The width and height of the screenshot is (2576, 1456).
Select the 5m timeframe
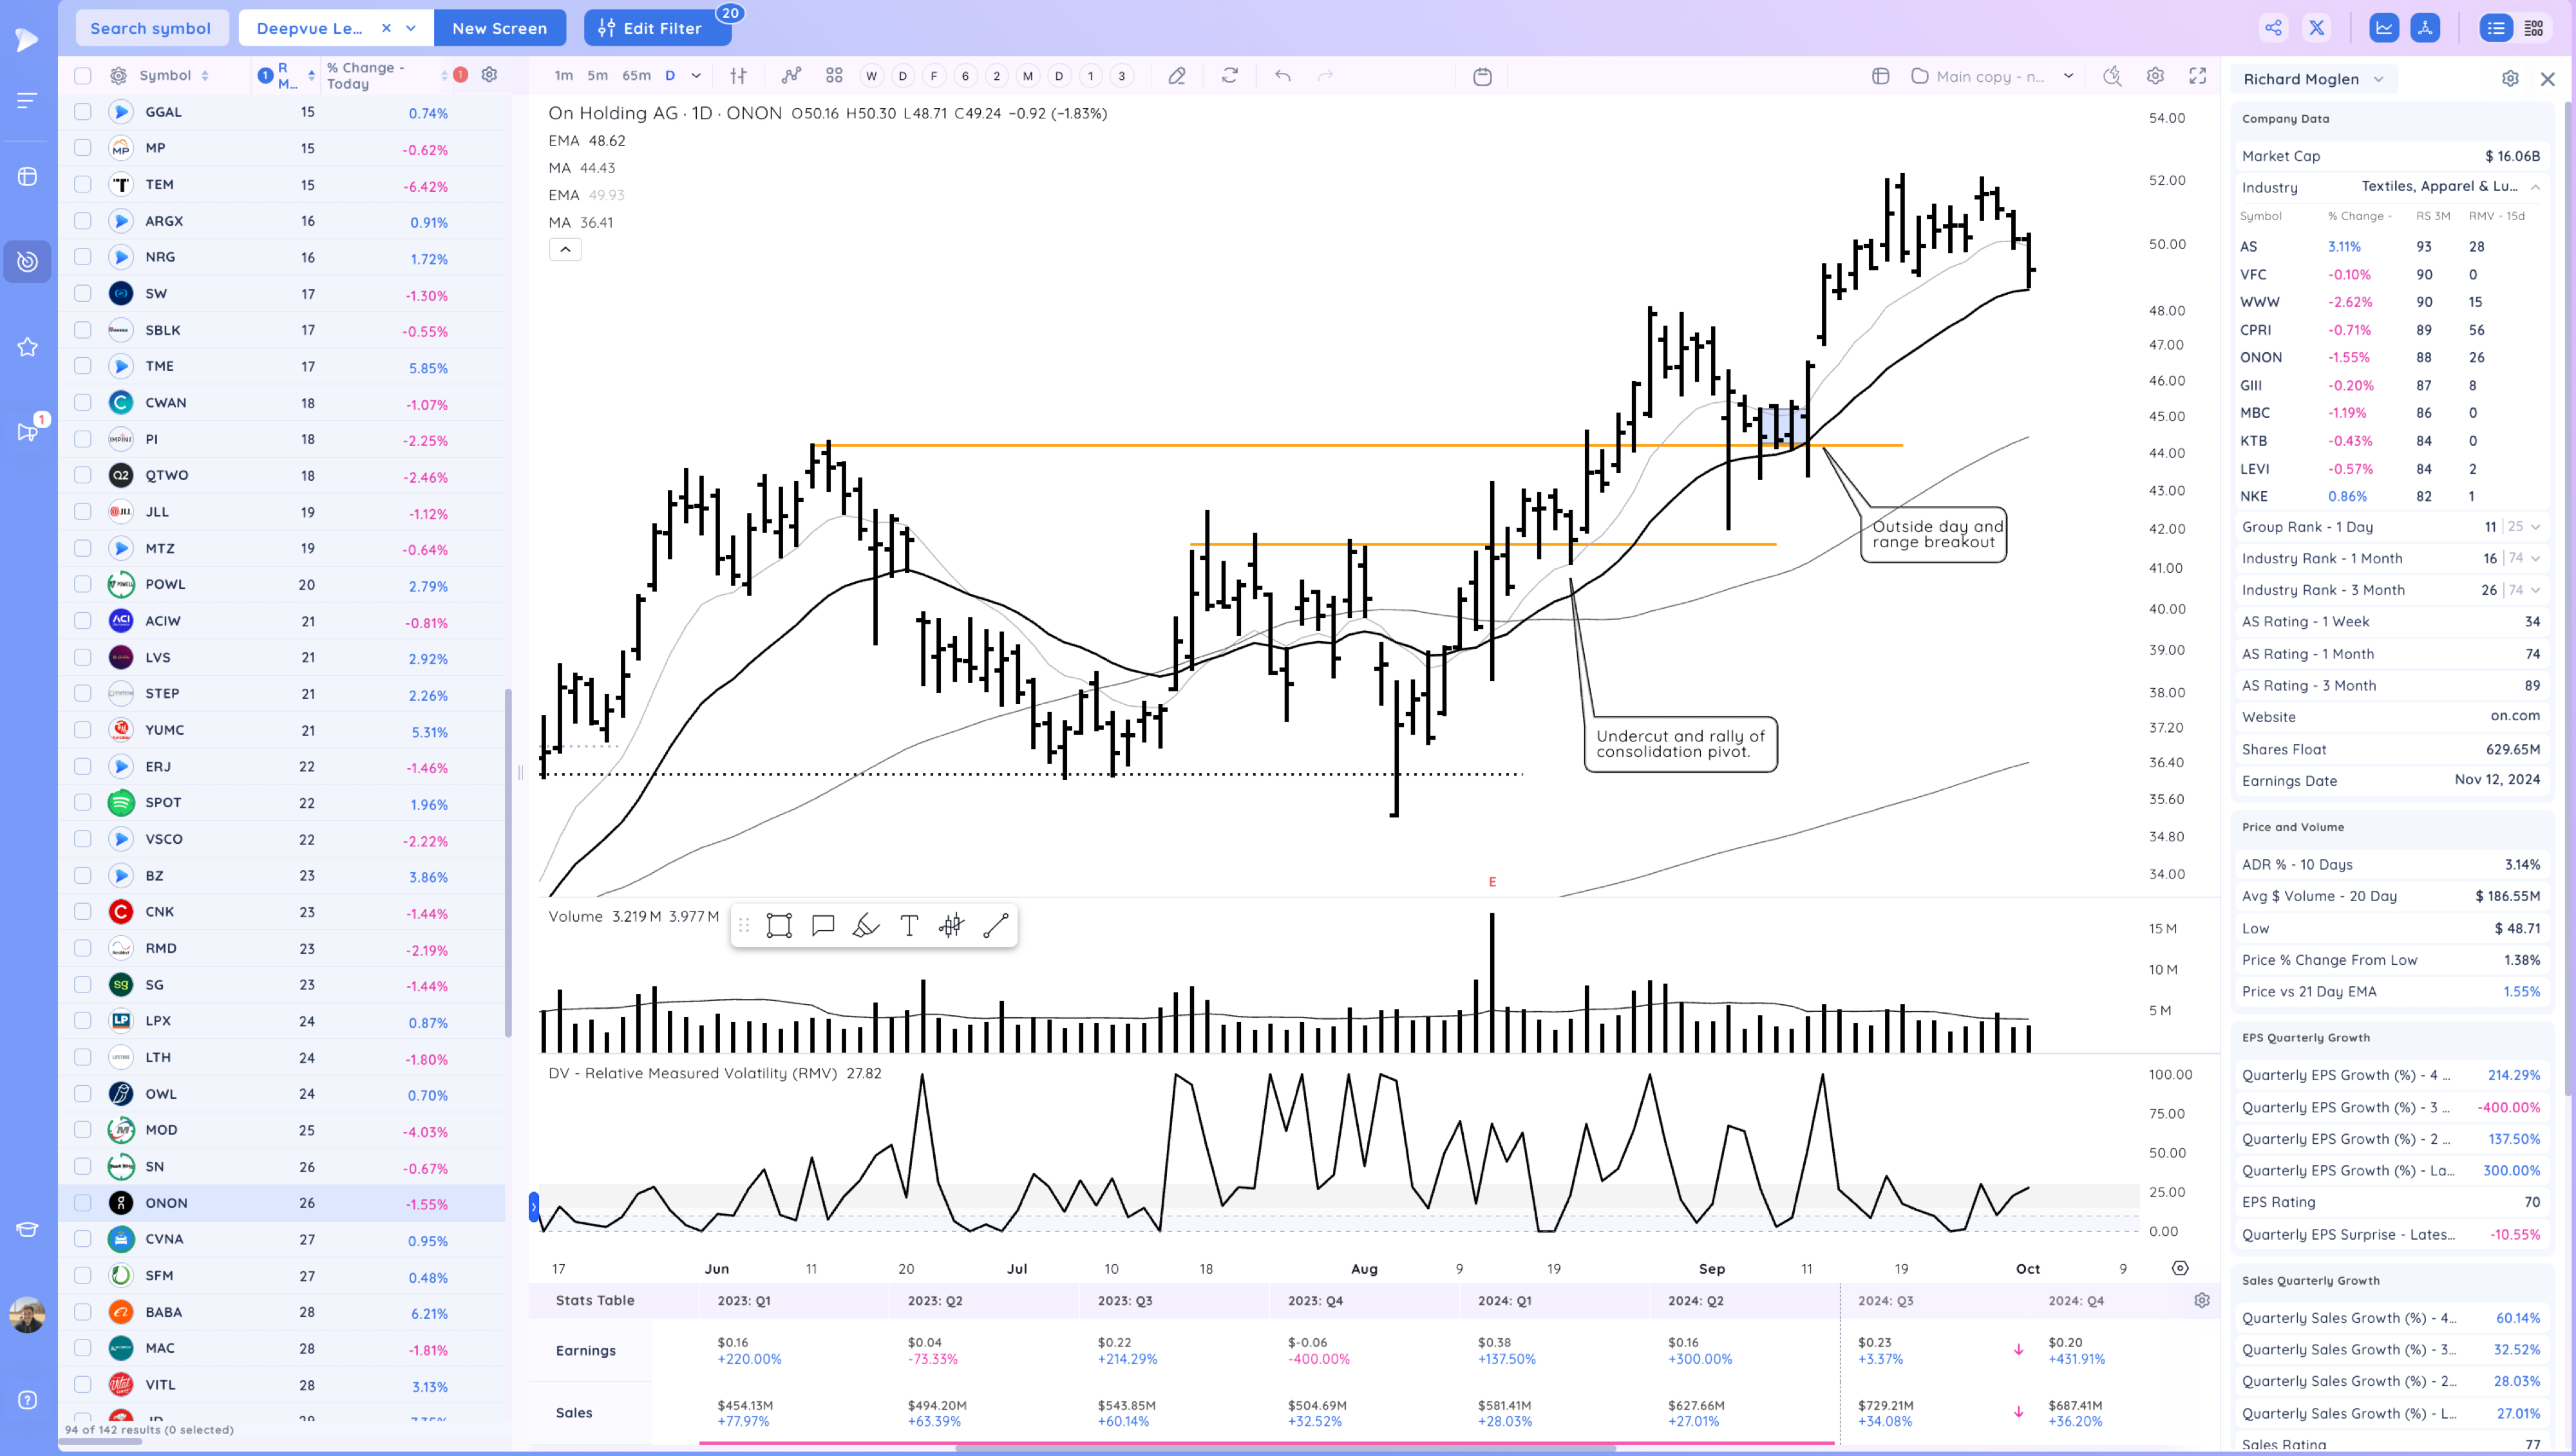[x=597, y=76]
